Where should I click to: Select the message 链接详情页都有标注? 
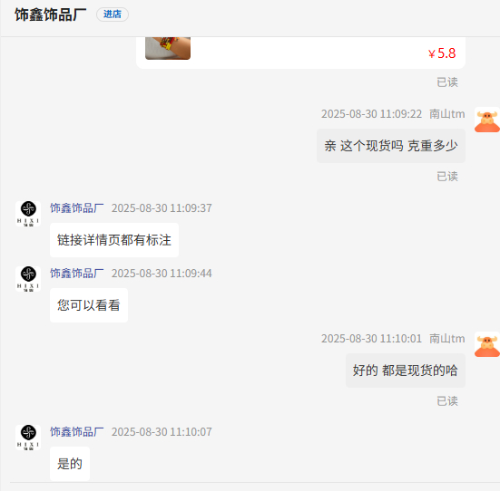(x=114, y=240)
